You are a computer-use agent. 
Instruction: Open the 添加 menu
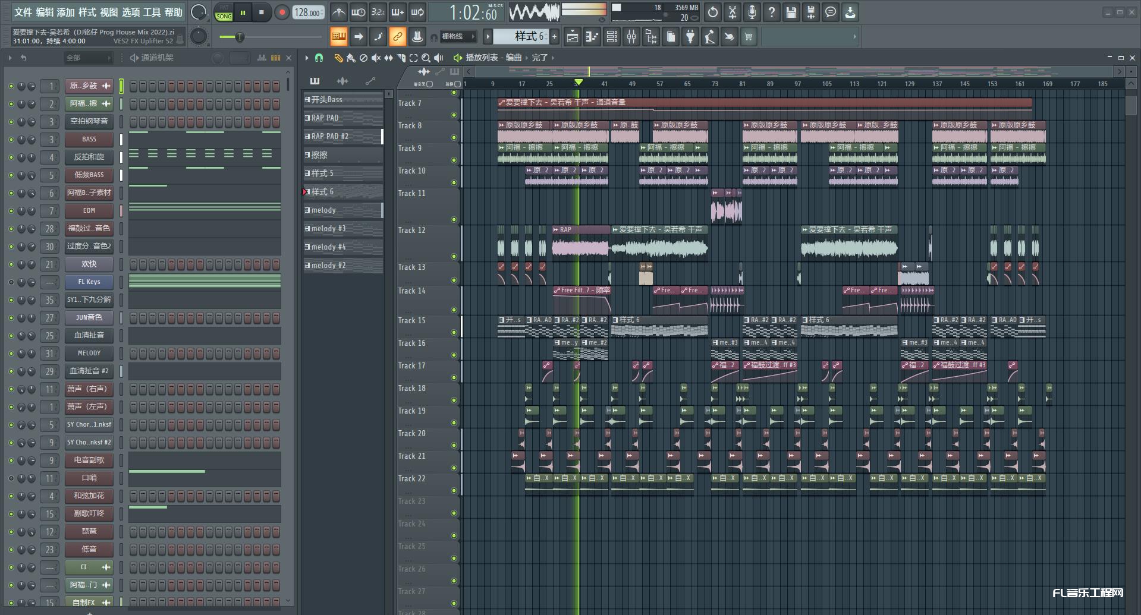click(66, 12)
